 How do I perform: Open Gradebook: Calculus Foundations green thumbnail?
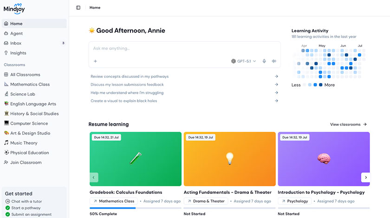click(x=136, y=159)
